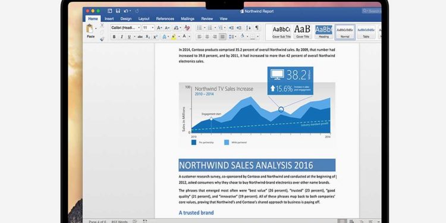The height and width of the screenshot is (223, 446).
Task: Apply the Cover Sub Title style
Action: click(281, 32)
